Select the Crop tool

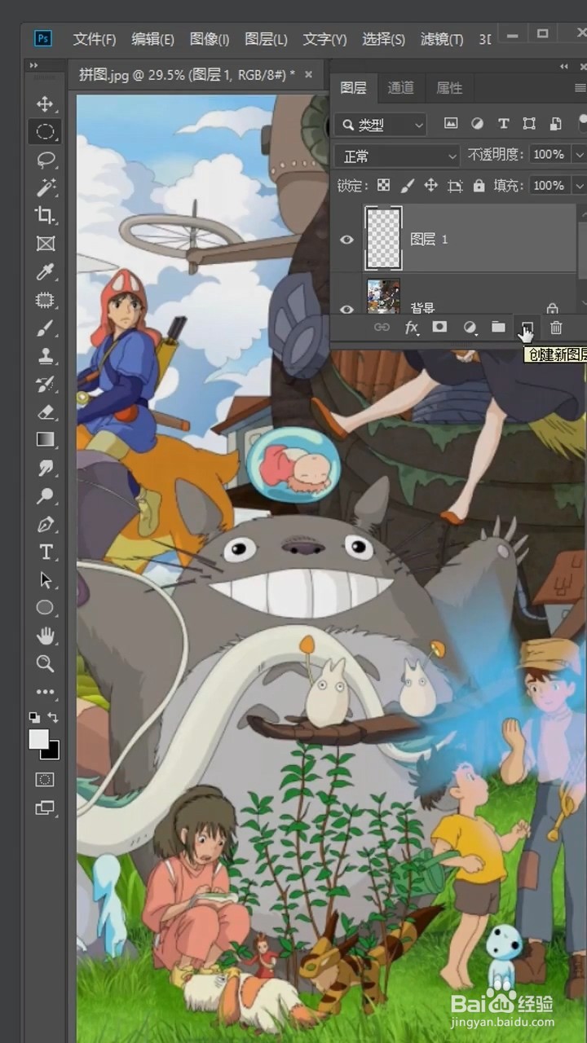click(45, 215)
